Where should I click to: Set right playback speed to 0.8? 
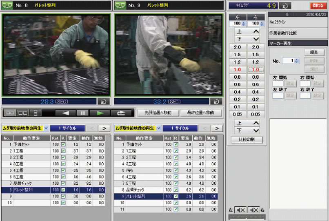256,77
